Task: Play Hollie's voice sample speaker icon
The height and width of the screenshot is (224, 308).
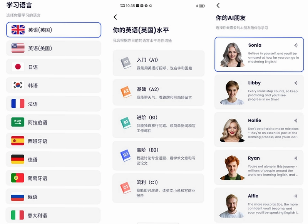Action: click(x=296, y=121)
